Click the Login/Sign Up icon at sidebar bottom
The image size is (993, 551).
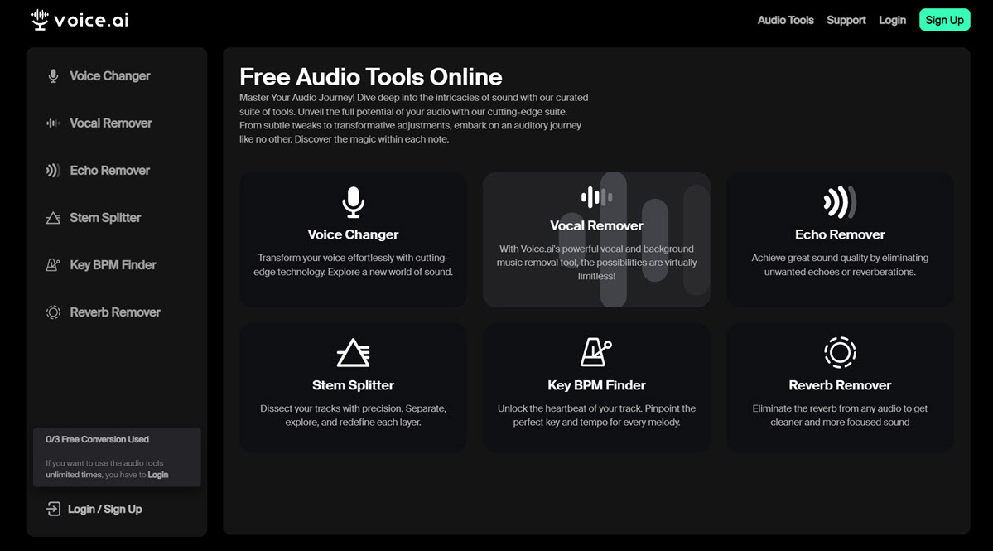pos(52,509)
